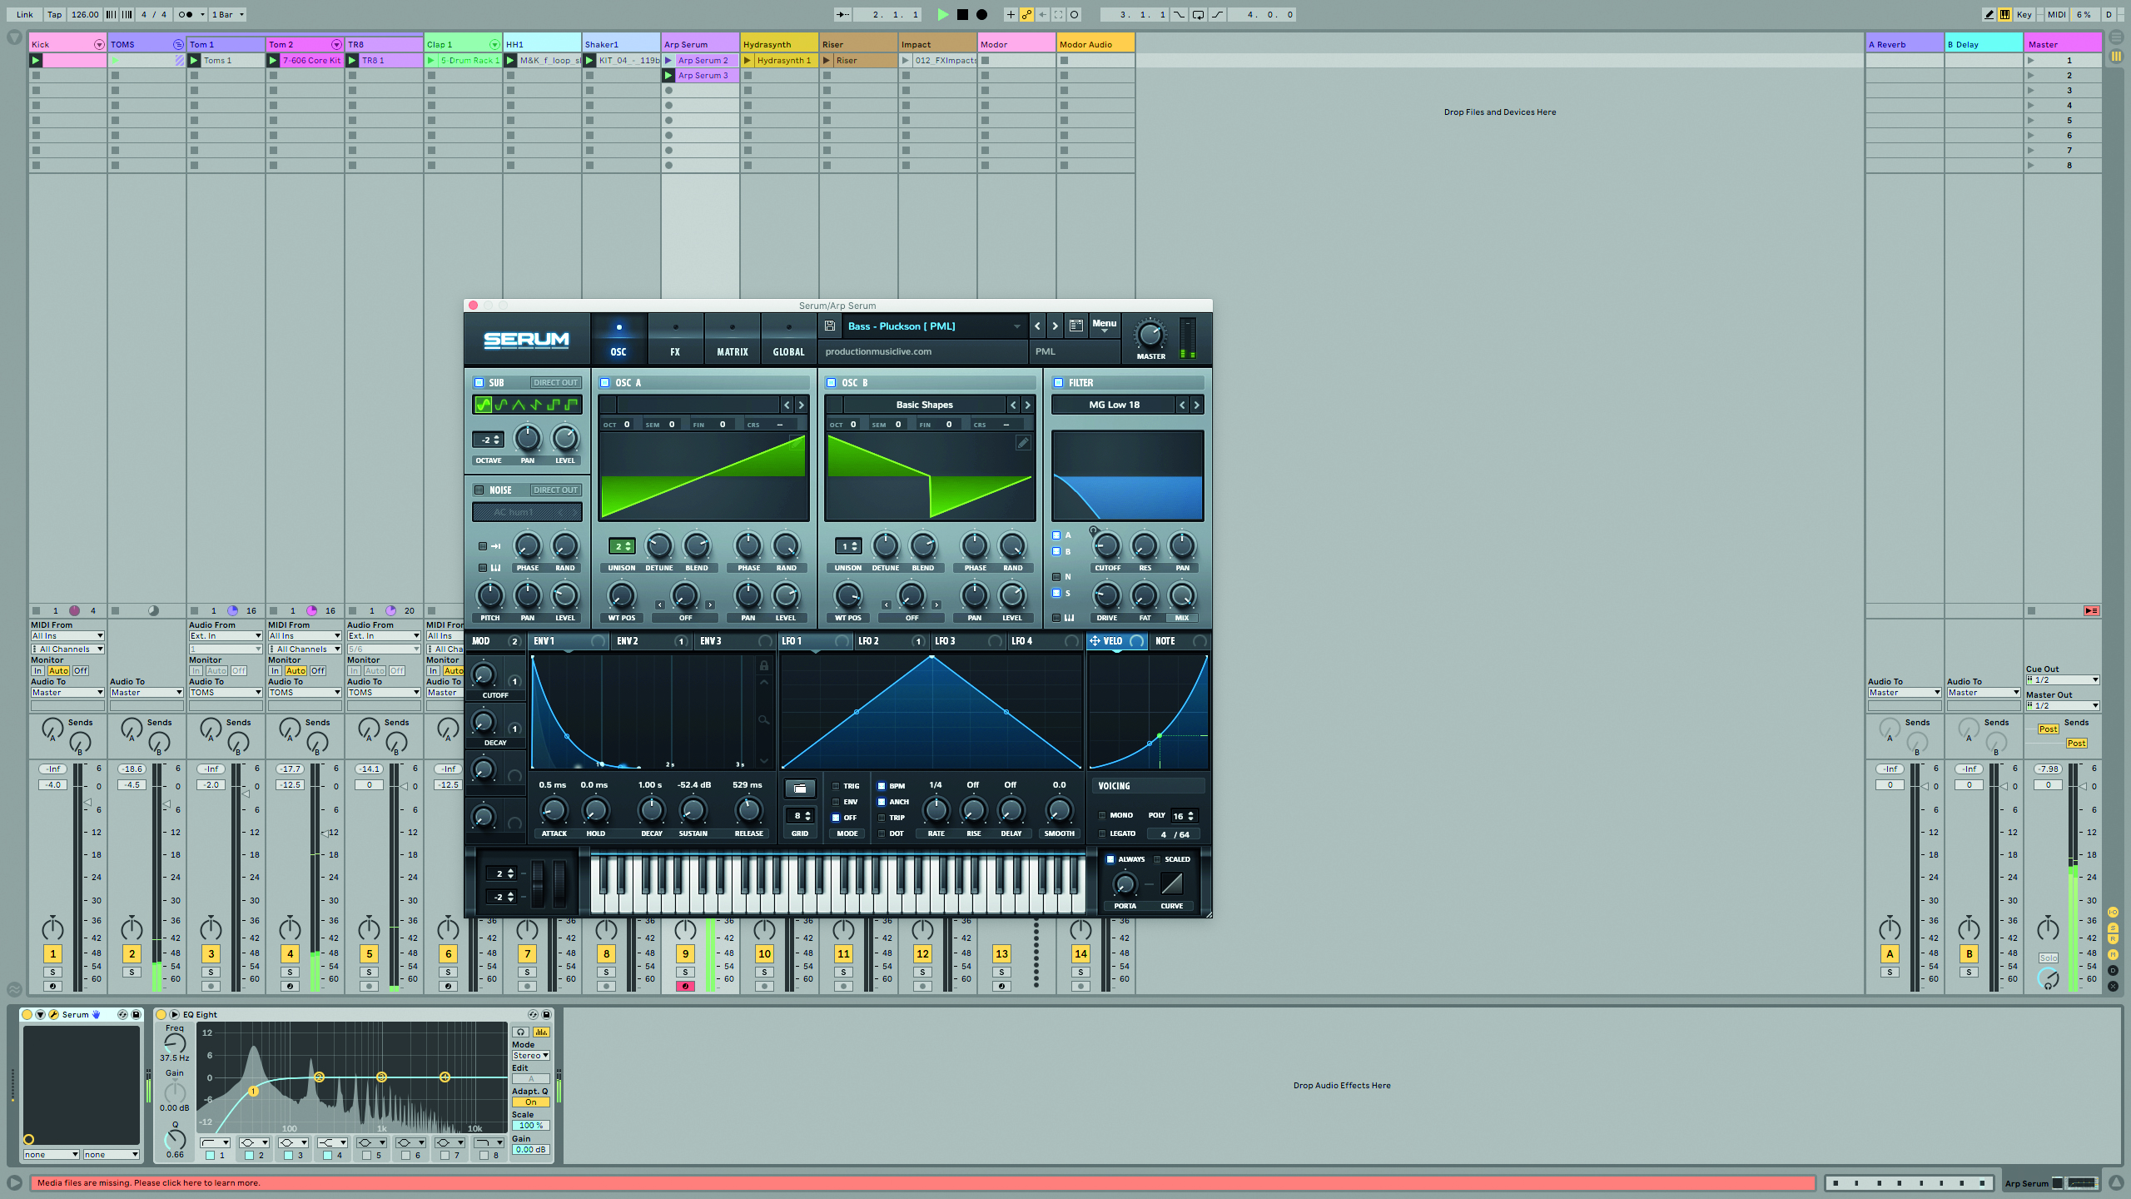
Task: Disable the Filter section checkbox
Action: pyautogui.click(x=1059, y=383)
